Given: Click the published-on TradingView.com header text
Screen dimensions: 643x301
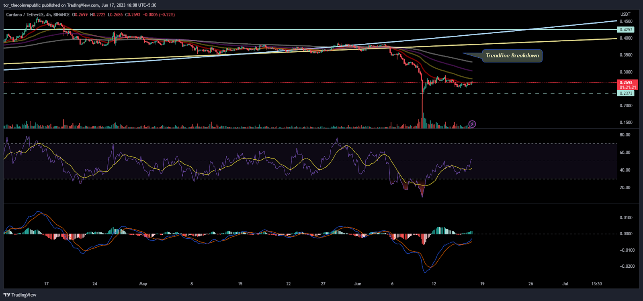Looking at the screenshot, I should click(x=80, y=5).
